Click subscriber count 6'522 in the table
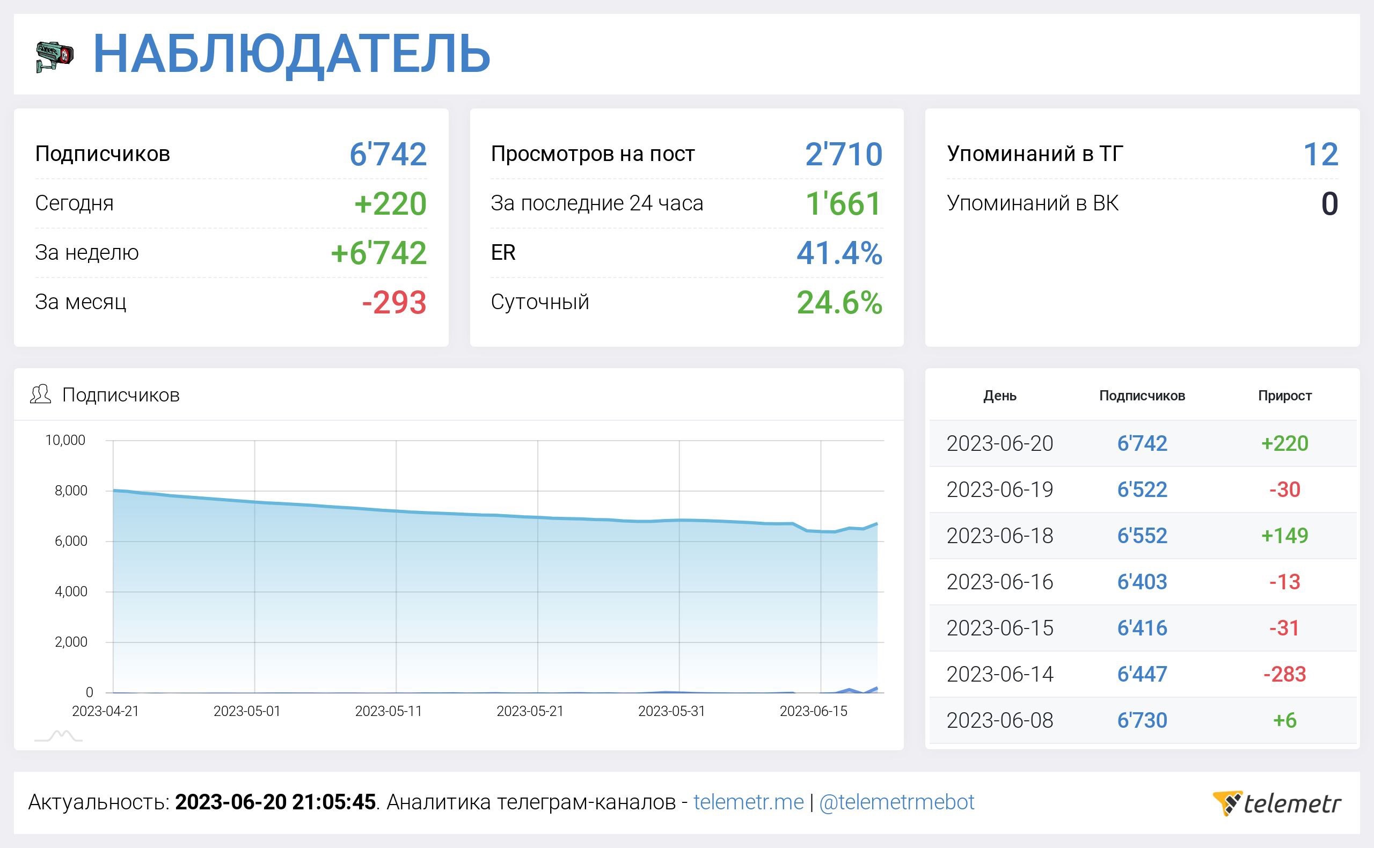Viewport: 1374px width, 848px height. click(1142, 489)
